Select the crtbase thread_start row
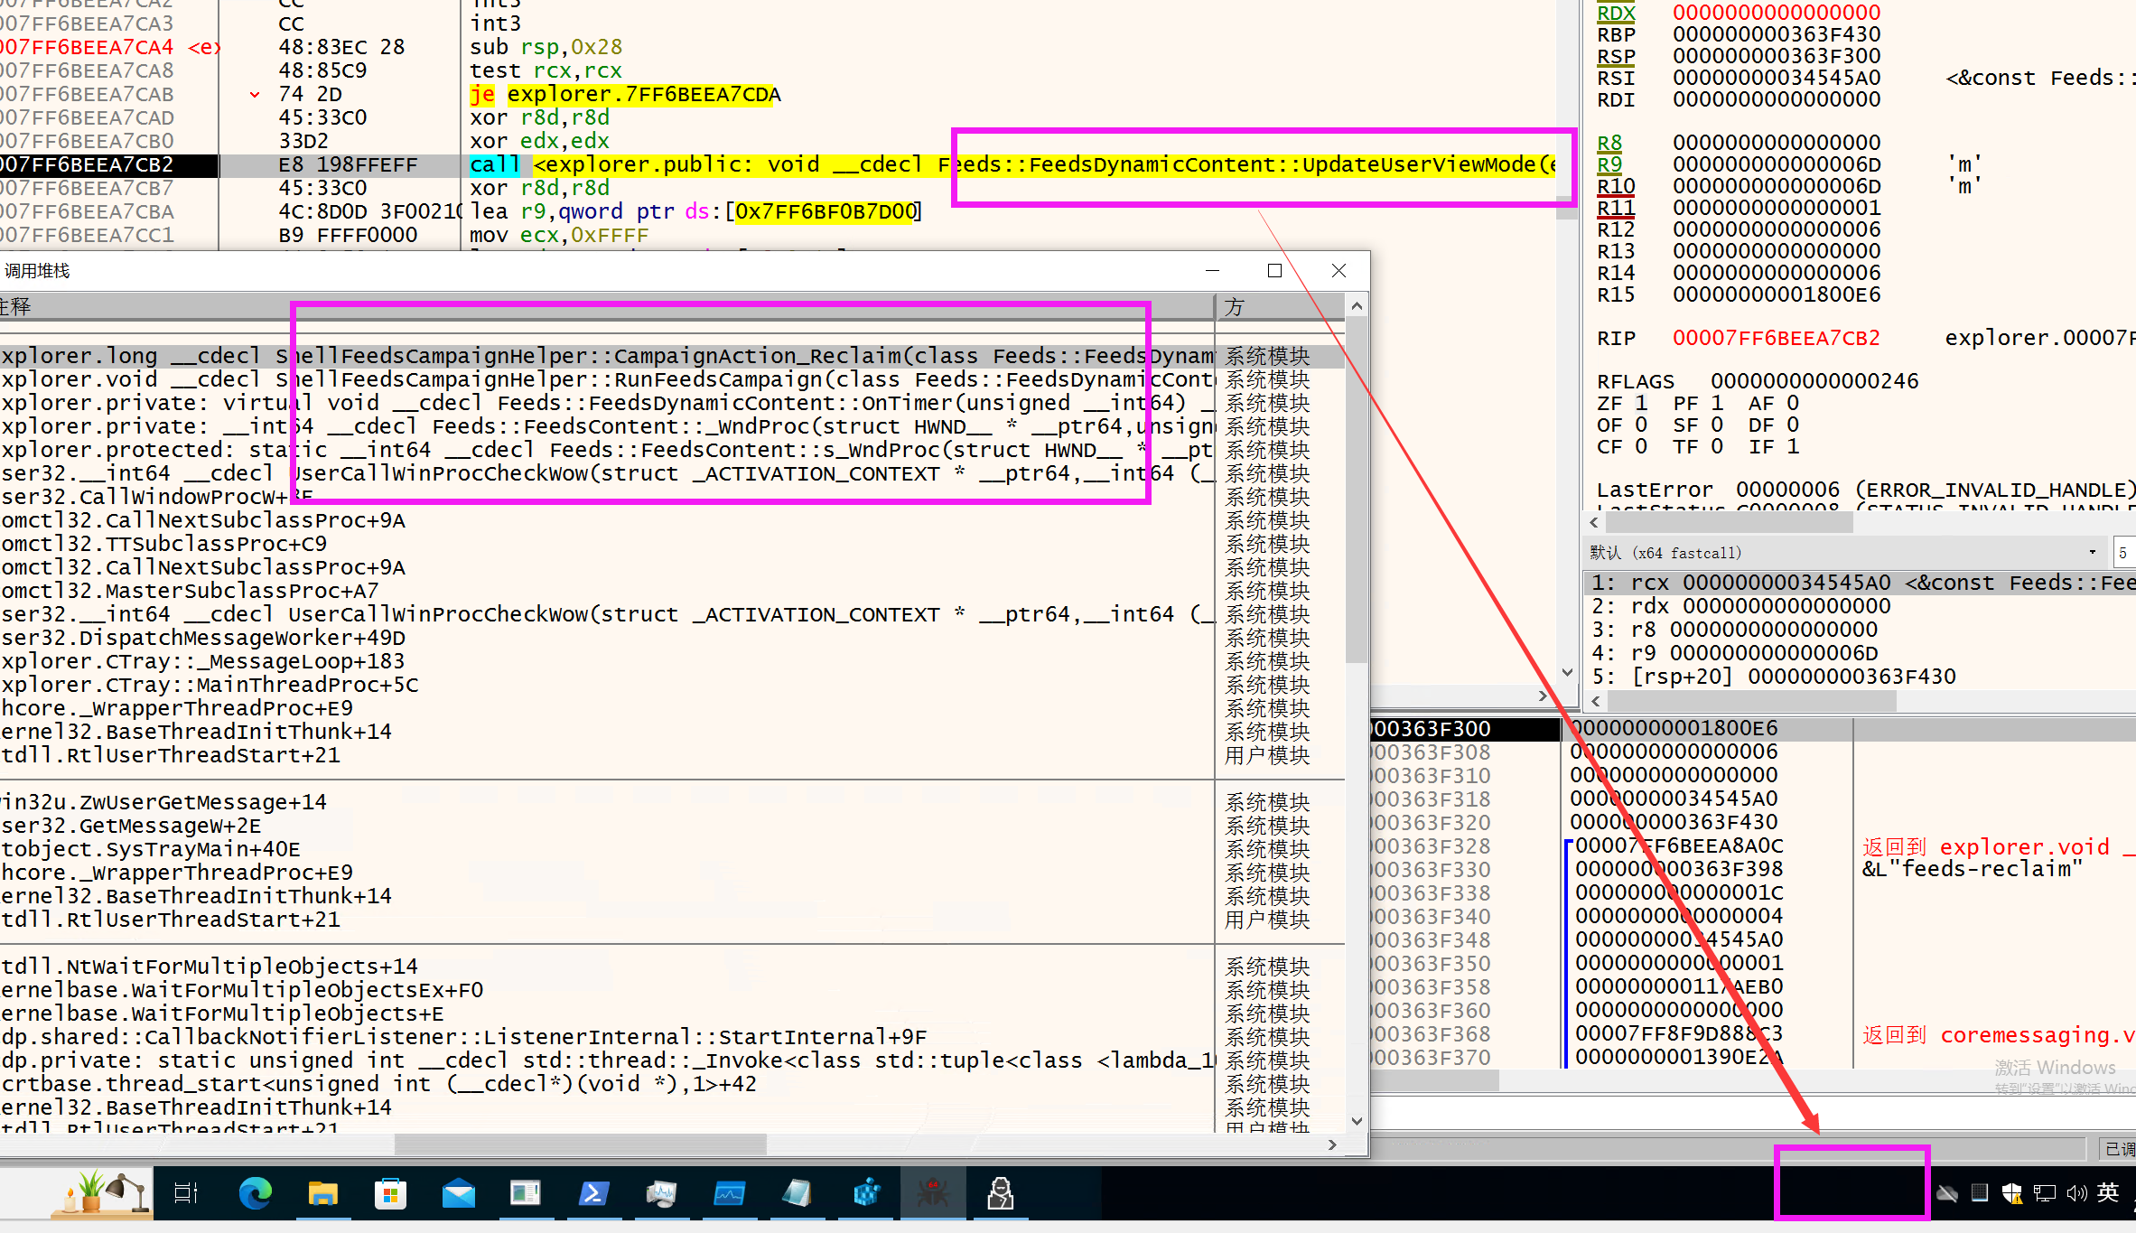This screenshot has height=1233, width=2136. (672, 1084)
